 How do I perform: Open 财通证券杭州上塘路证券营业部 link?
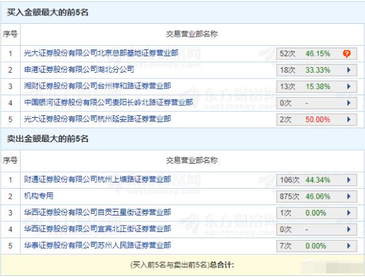97,179
